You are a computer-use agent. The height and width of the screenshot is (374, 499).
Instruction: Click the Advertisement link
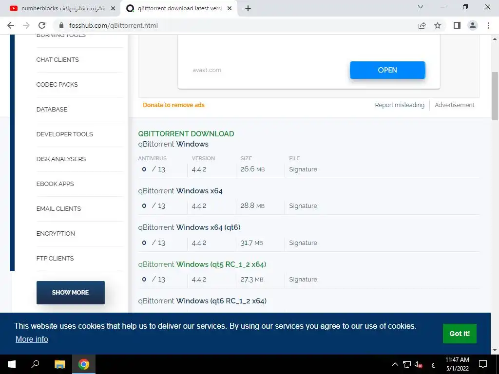click(455, 105)
